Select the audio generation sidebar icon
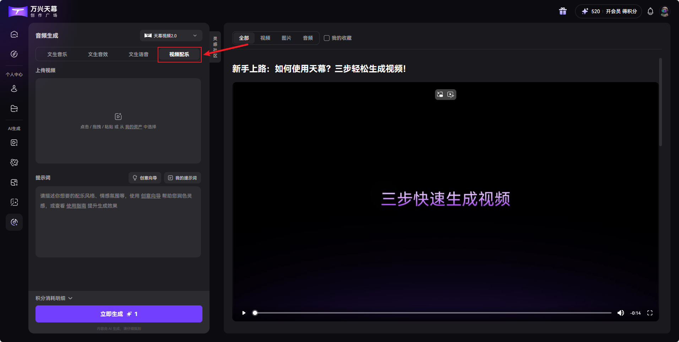The width and height of the screenshot is (679, 342). [14, 222]
